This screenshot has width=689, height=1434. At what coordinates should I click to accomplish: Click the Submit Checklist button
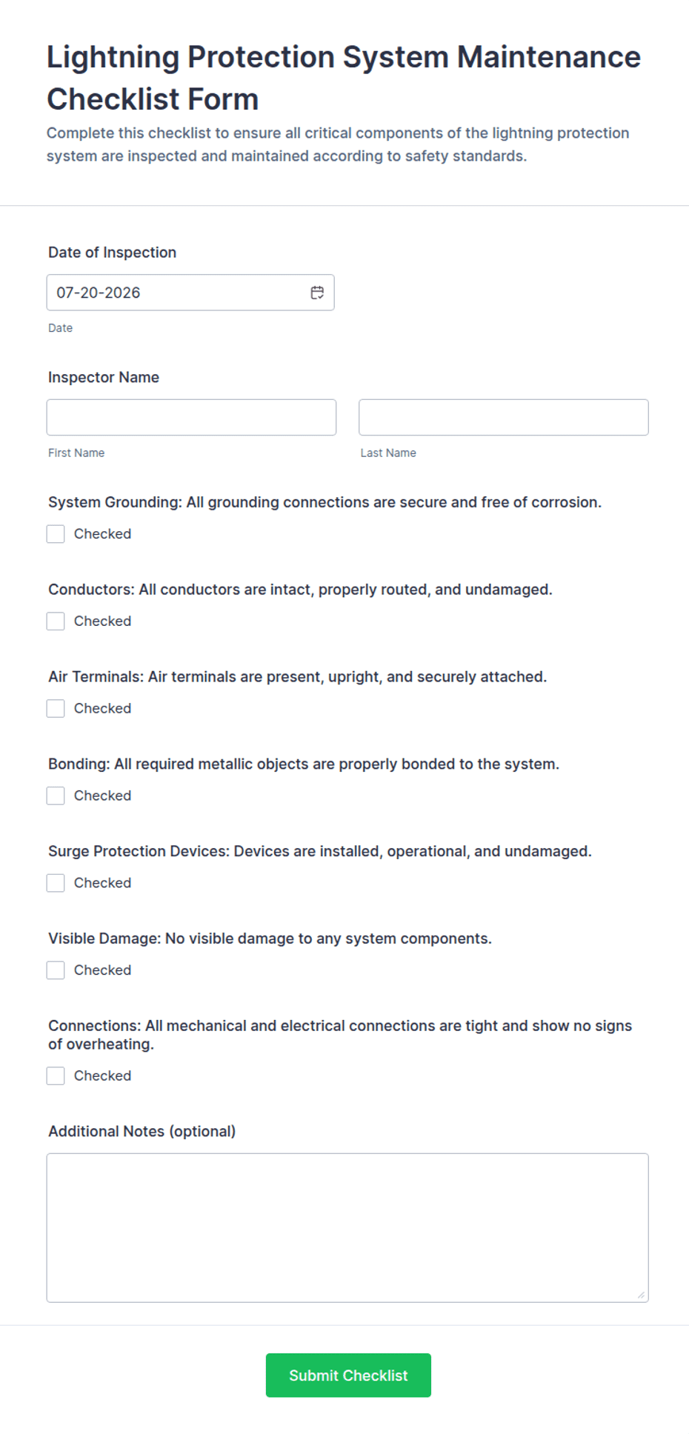(348, 1375)
